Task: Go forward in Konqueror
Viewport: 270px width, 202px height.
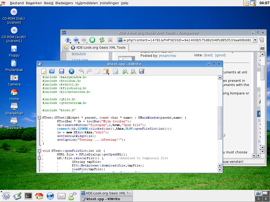Action: point(84,40)
